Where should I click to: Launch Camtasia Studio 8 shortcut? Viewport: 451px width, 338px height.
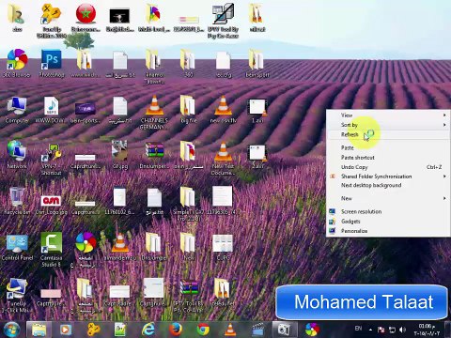pos(52,250)
